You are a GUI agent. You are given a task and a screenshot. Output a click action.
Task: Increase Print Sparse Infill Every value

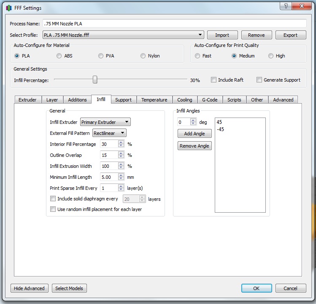[121, 186]
